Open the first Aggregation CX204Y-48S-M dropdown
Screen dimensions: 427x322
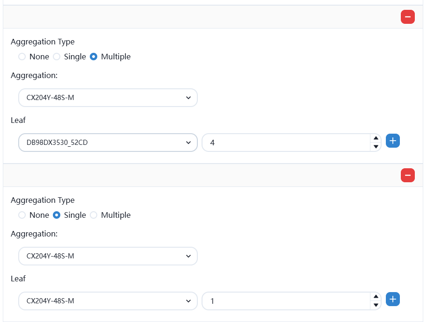[108, 98]
